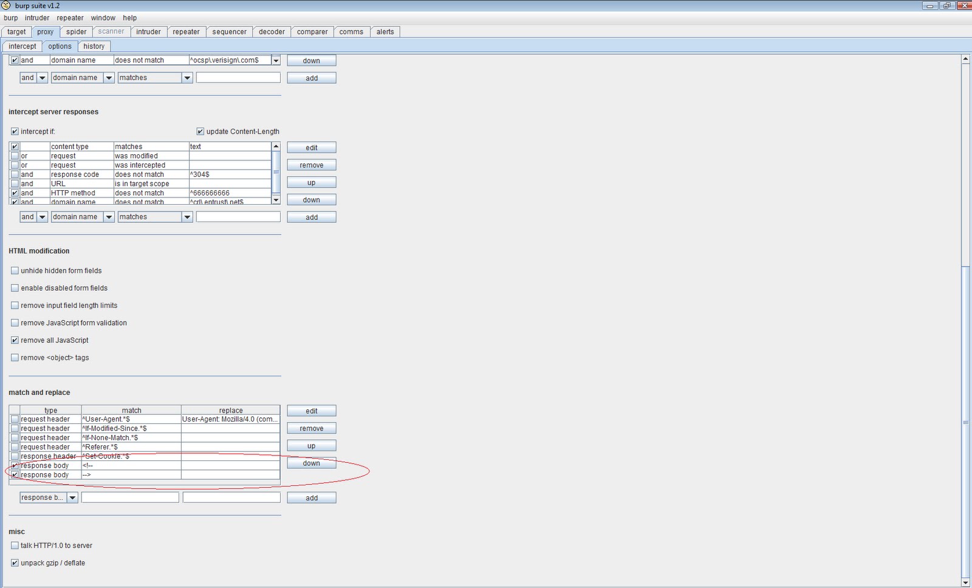Select the Set-Cookie response header row
The image size is (972, 588).
(145, 456)
